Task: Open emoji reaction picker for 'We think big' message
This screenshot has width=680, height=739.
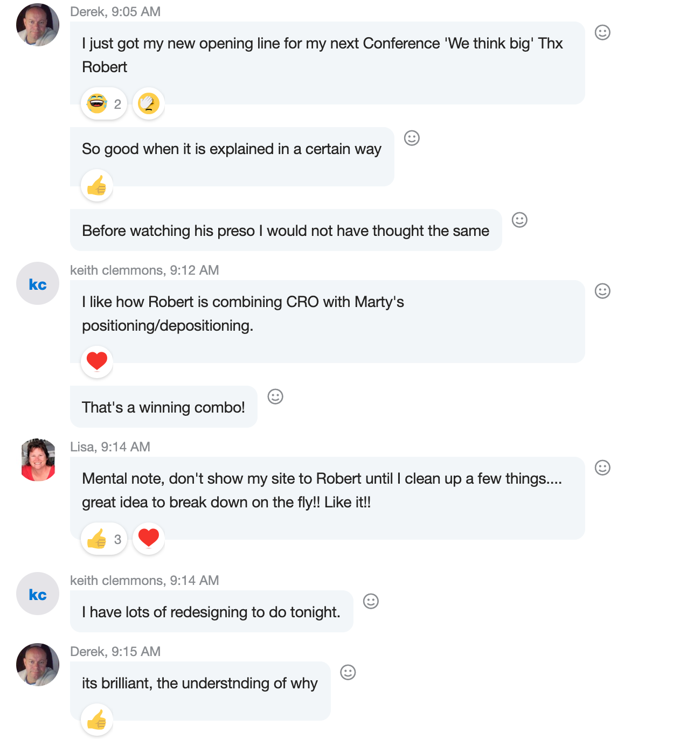Action: 602,33
